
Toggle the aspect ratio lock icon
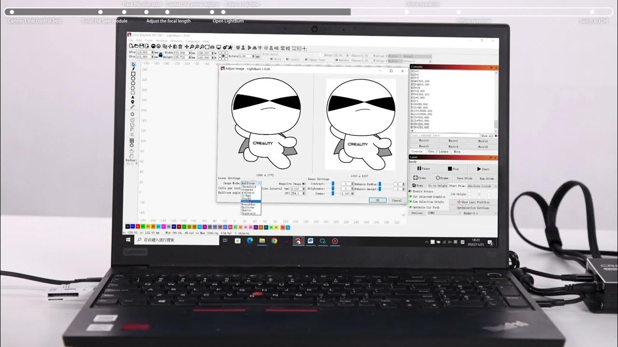pos(160,54)
